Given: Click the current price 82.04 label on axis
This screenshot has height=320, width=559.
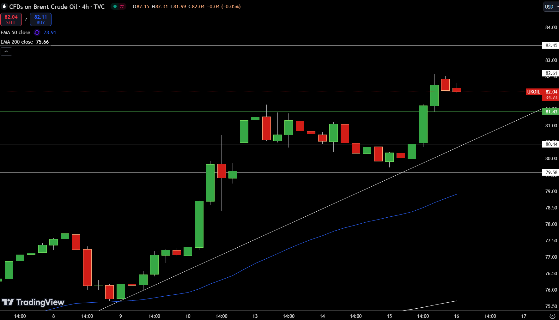Looking at the screenshot, I should pyautogui.click(x=551, y=92).
